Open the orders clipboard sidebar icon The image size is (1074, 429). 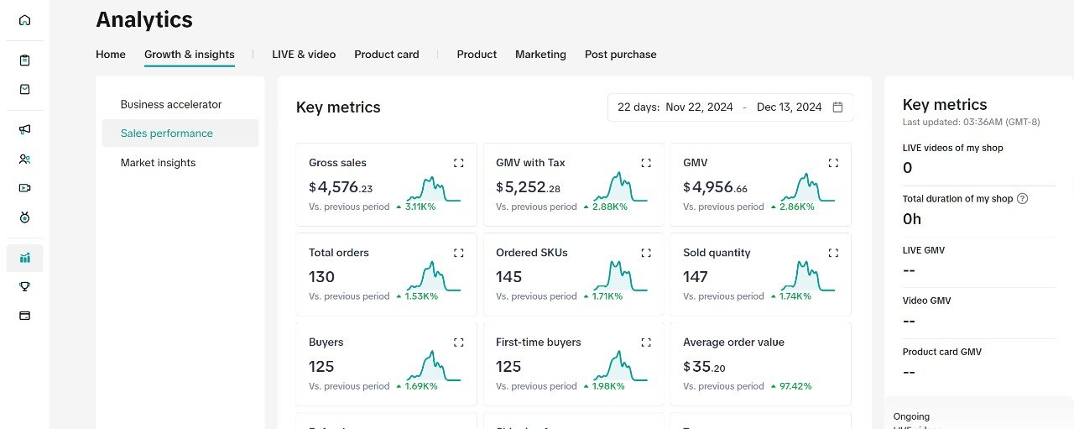point(24,60)
